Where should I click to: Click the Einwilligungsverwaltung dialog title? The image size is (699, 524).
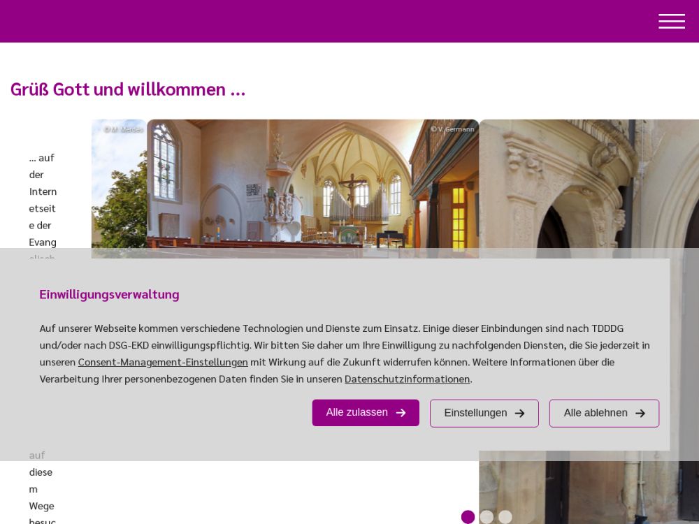coord(109,294)
